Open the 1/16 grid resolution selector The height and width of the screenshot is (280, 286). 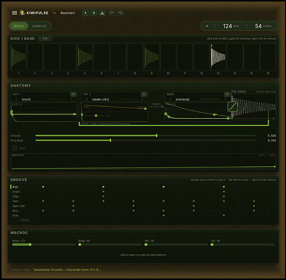pos(45,39)
